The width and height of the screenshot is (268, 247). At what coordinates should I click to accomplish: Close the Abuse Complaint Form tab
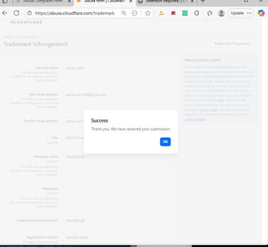click(69, 2)
